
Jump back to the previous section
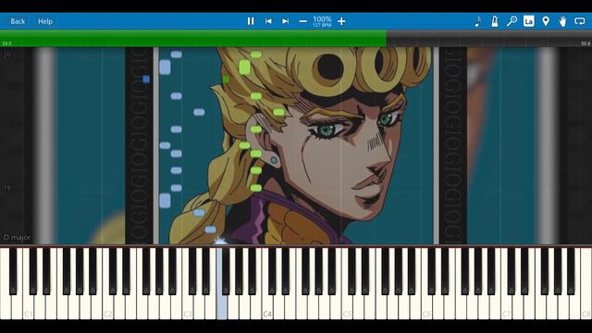[268, 21]
